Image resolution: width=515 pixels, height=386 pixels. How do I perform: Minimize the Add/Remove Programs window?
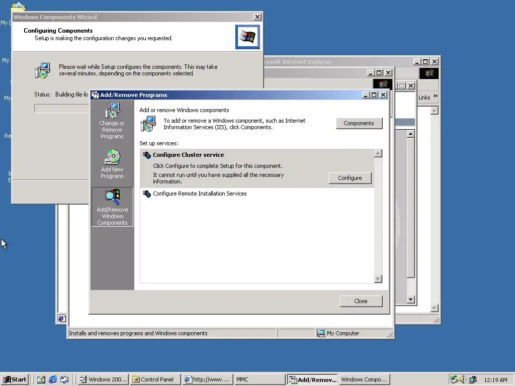(366, 95)
